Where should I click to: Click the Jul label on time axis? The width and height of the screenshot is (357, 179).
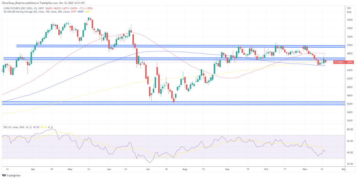148,169
